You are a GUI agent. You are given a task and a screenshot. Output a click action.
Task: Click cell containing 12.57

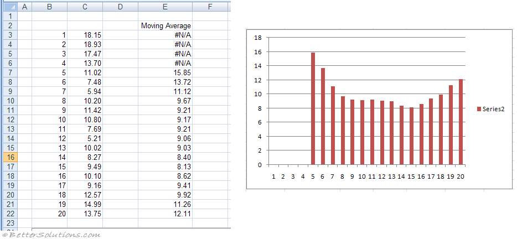coord(85,195)
